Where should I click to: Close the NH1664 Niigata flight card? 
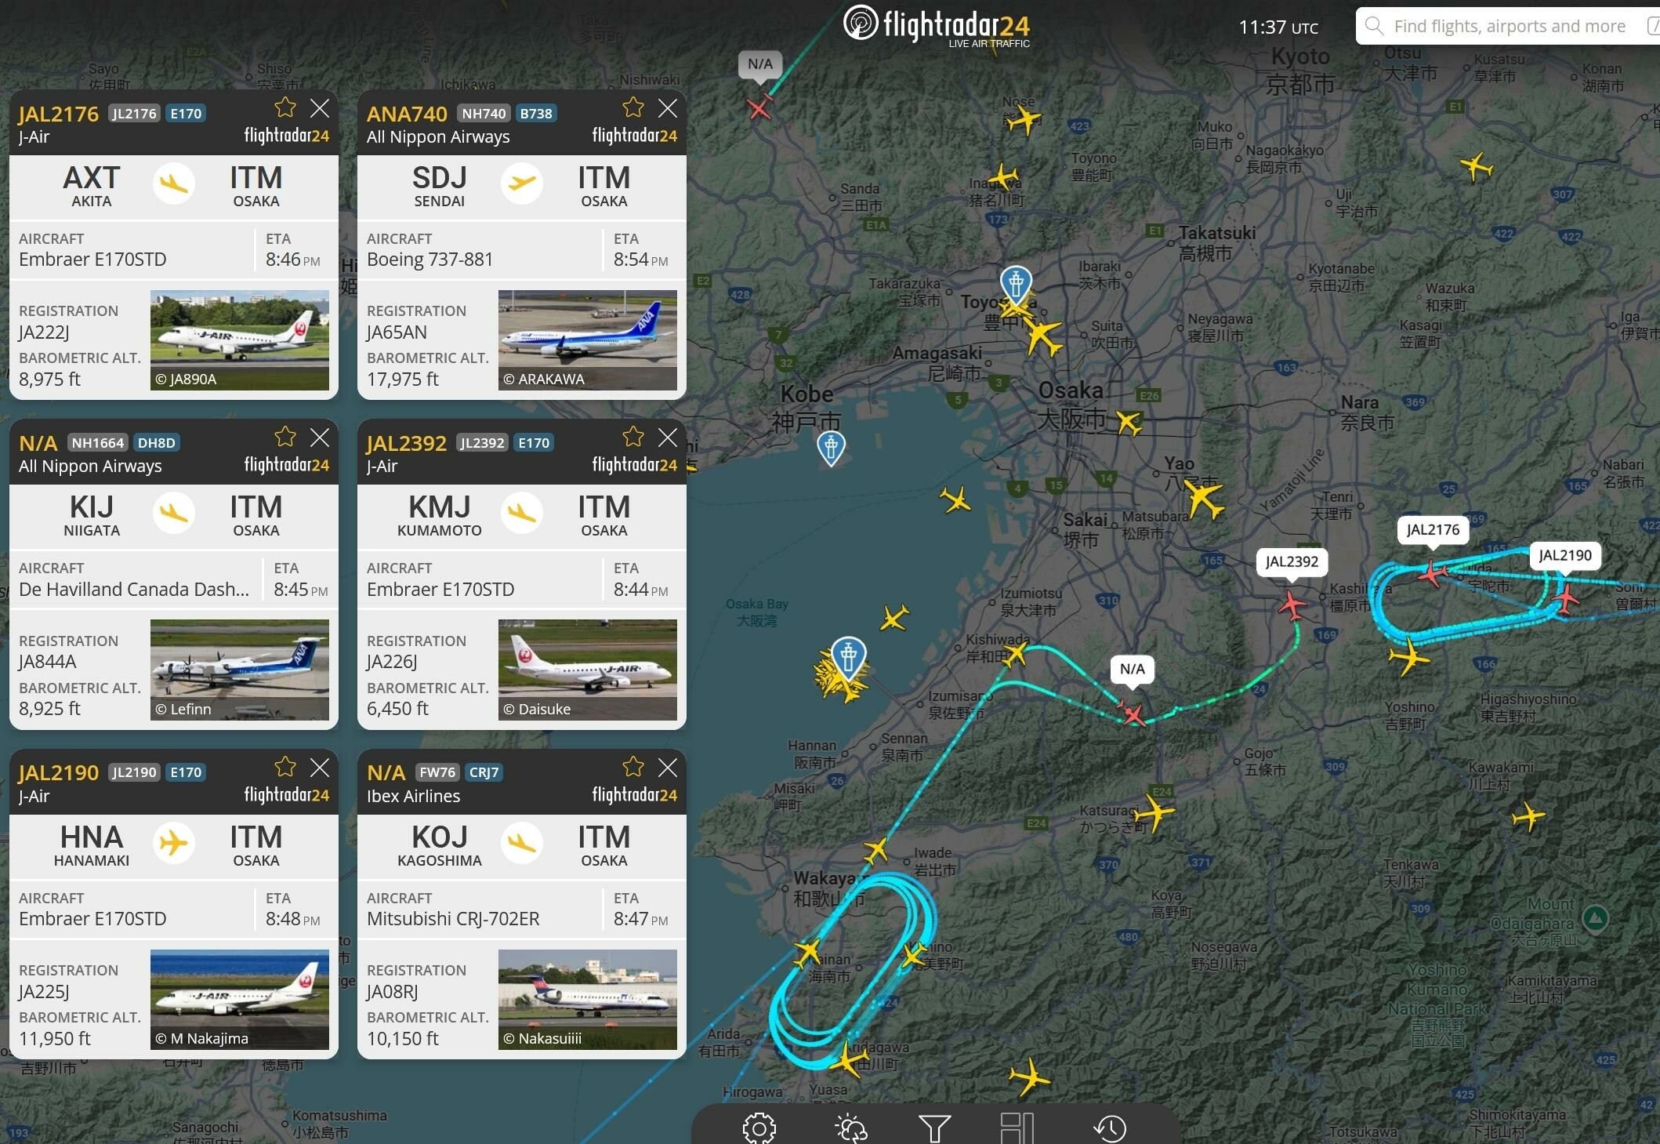point(320,437)
